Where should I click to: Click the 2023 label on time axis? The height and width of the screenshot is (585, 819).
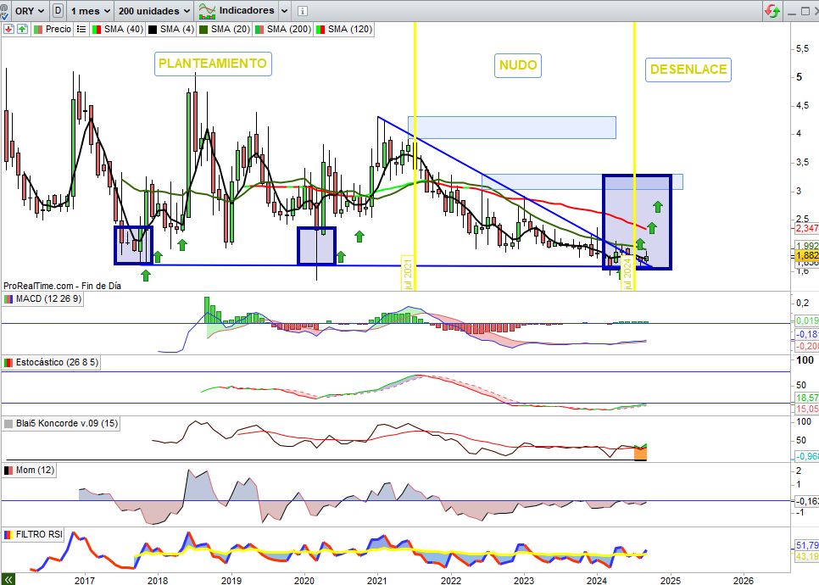tap(524, 580)
